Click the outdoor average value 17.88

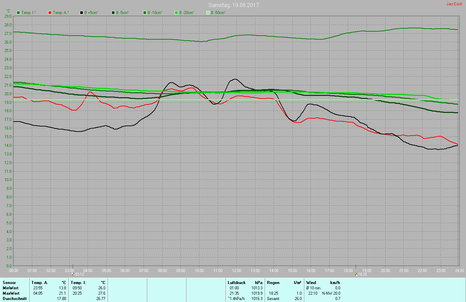(62, 299)
